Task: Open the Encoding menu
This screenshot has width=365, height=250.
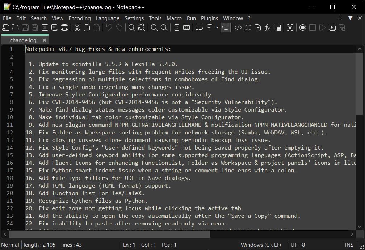Action: click(80, 18)
